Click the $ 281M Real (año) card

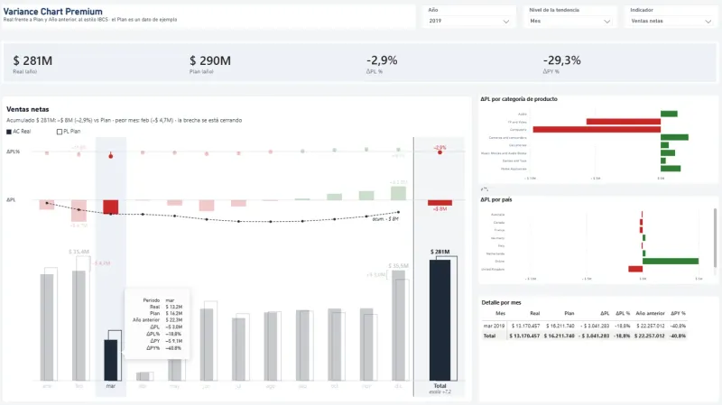point(32,64)
